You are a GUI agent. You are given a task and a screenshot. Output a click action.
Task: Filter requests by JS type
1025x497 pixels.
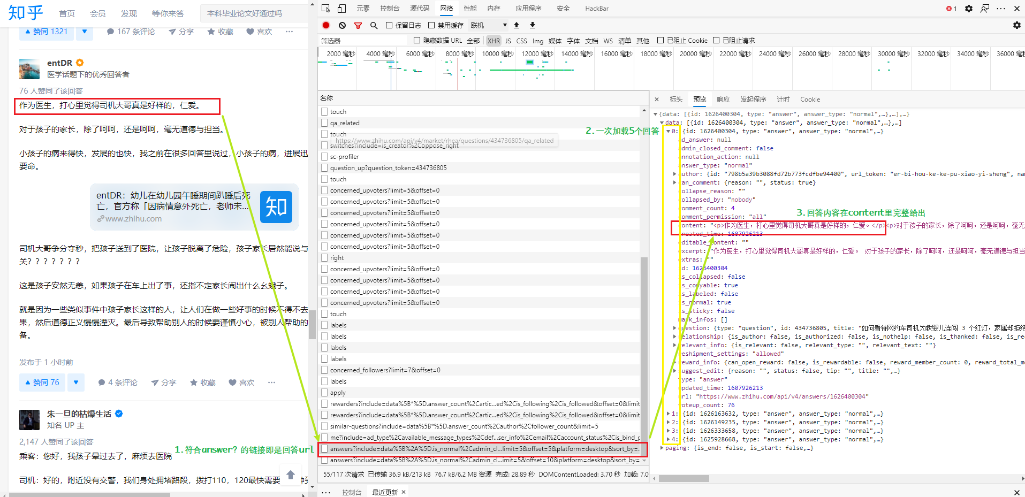pyautogui.click(x=508, y=41)
